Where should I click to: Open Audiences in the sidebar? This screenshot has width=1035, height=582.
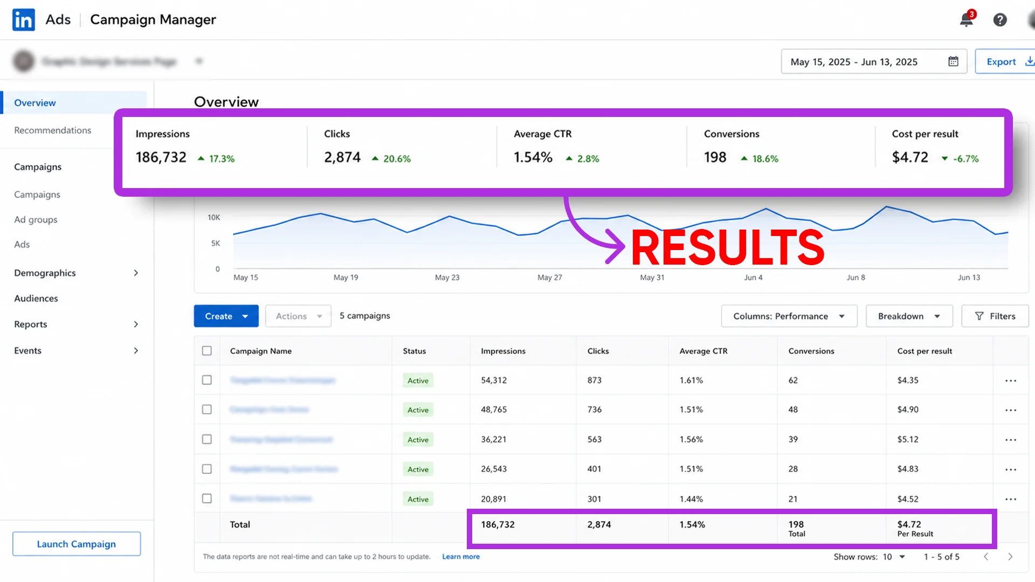click(36, 299)
